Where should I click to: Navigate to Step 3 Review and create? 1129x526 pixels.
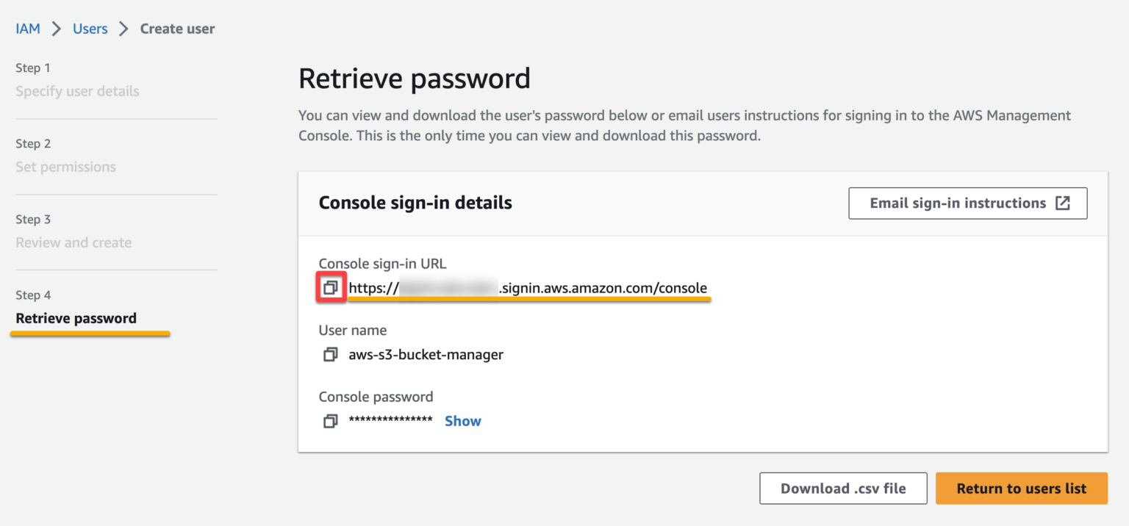tap(74, 242)
